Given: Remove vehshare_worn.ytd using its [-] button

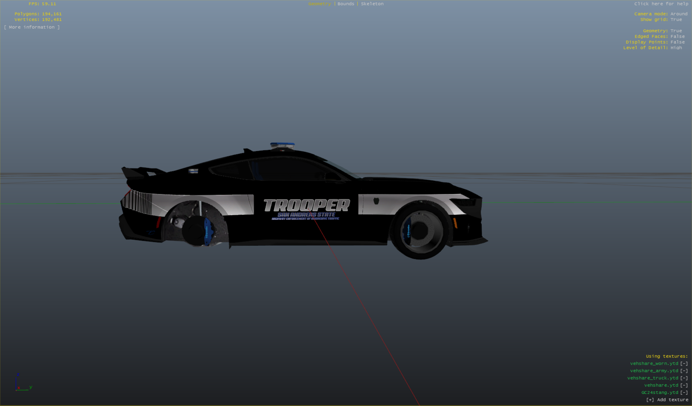Looking at the screenshot, I should coord(684,364).
